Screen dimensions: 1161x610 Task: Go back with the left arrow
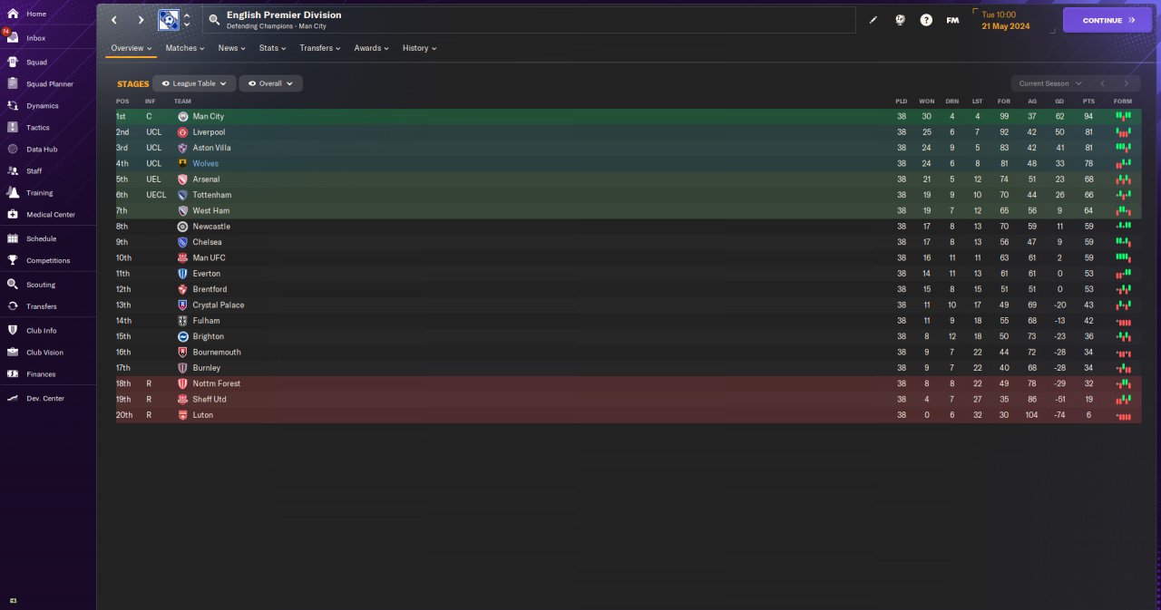(x=114, y=20)
